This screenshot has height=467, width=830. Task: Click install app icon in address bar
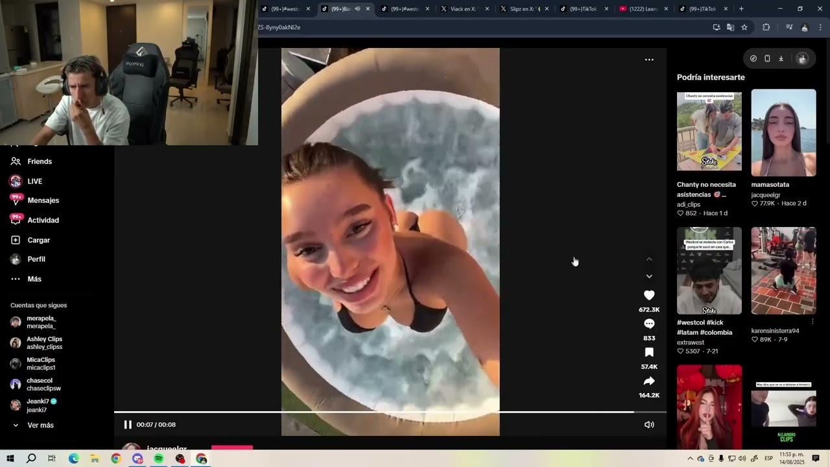(716, 27)
